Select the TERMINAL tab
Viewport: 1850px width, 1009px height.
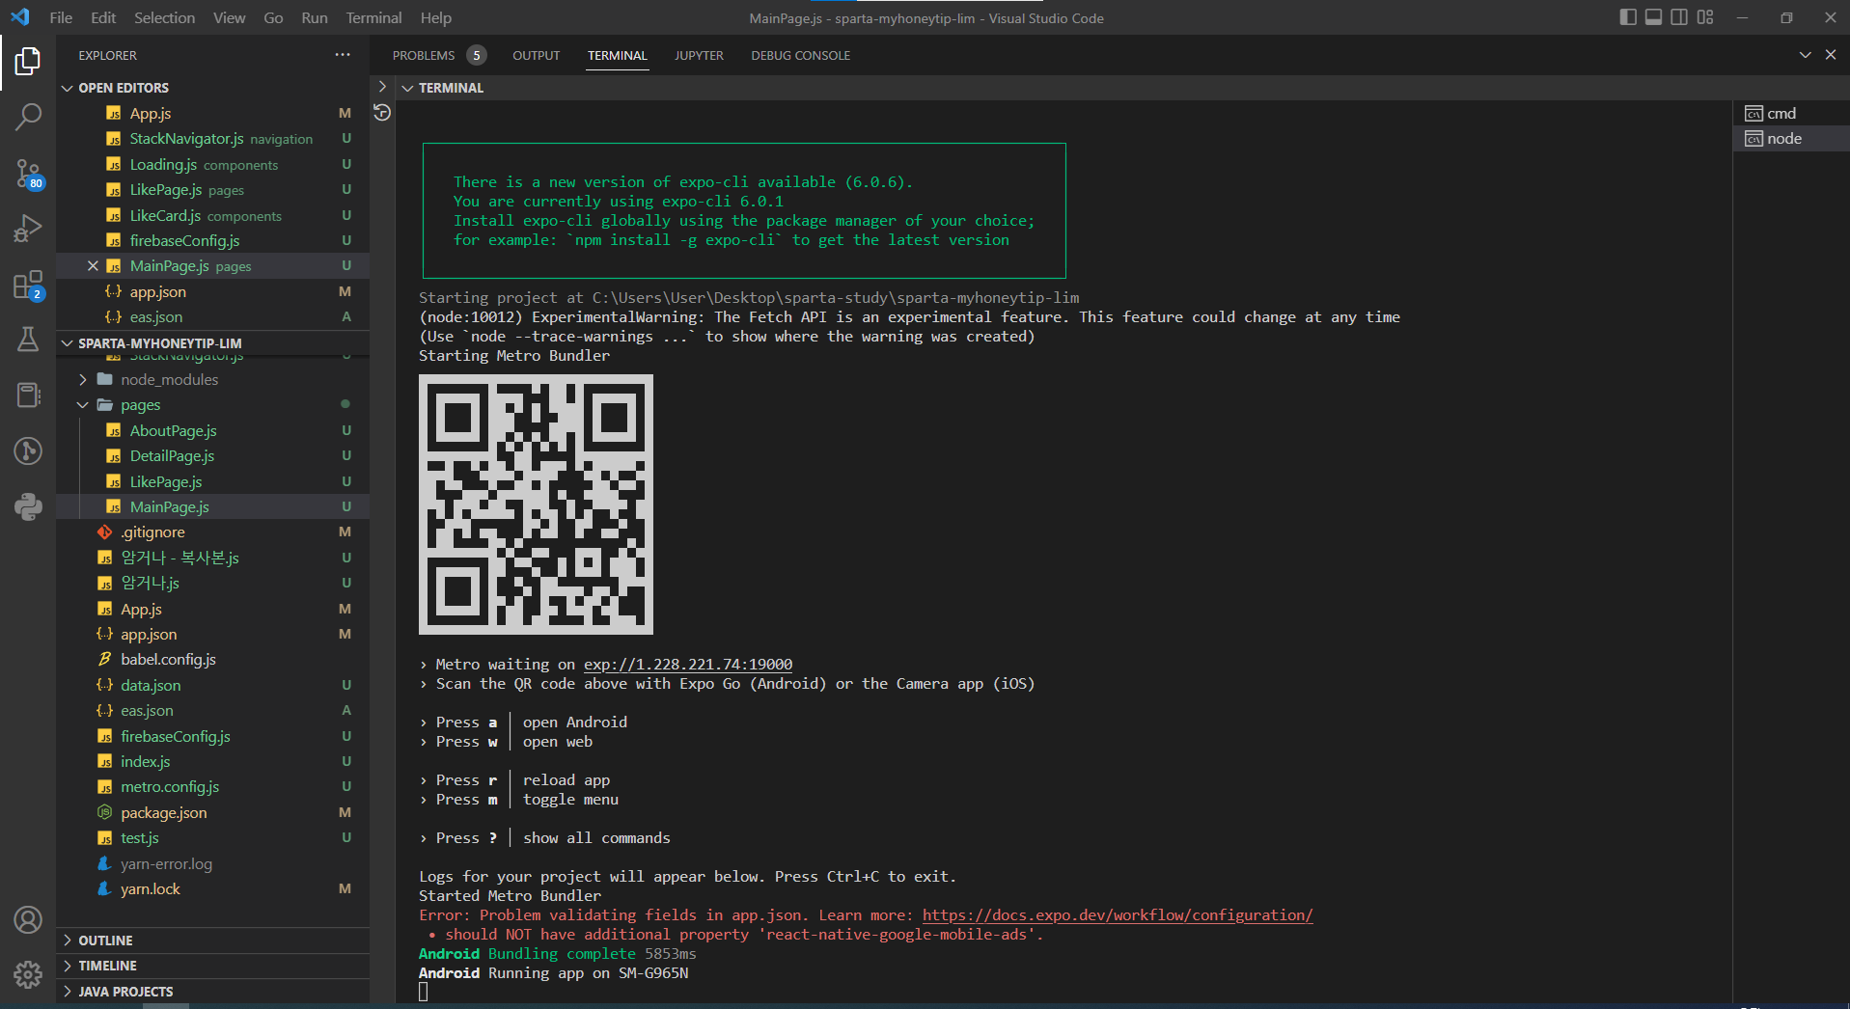618,55
